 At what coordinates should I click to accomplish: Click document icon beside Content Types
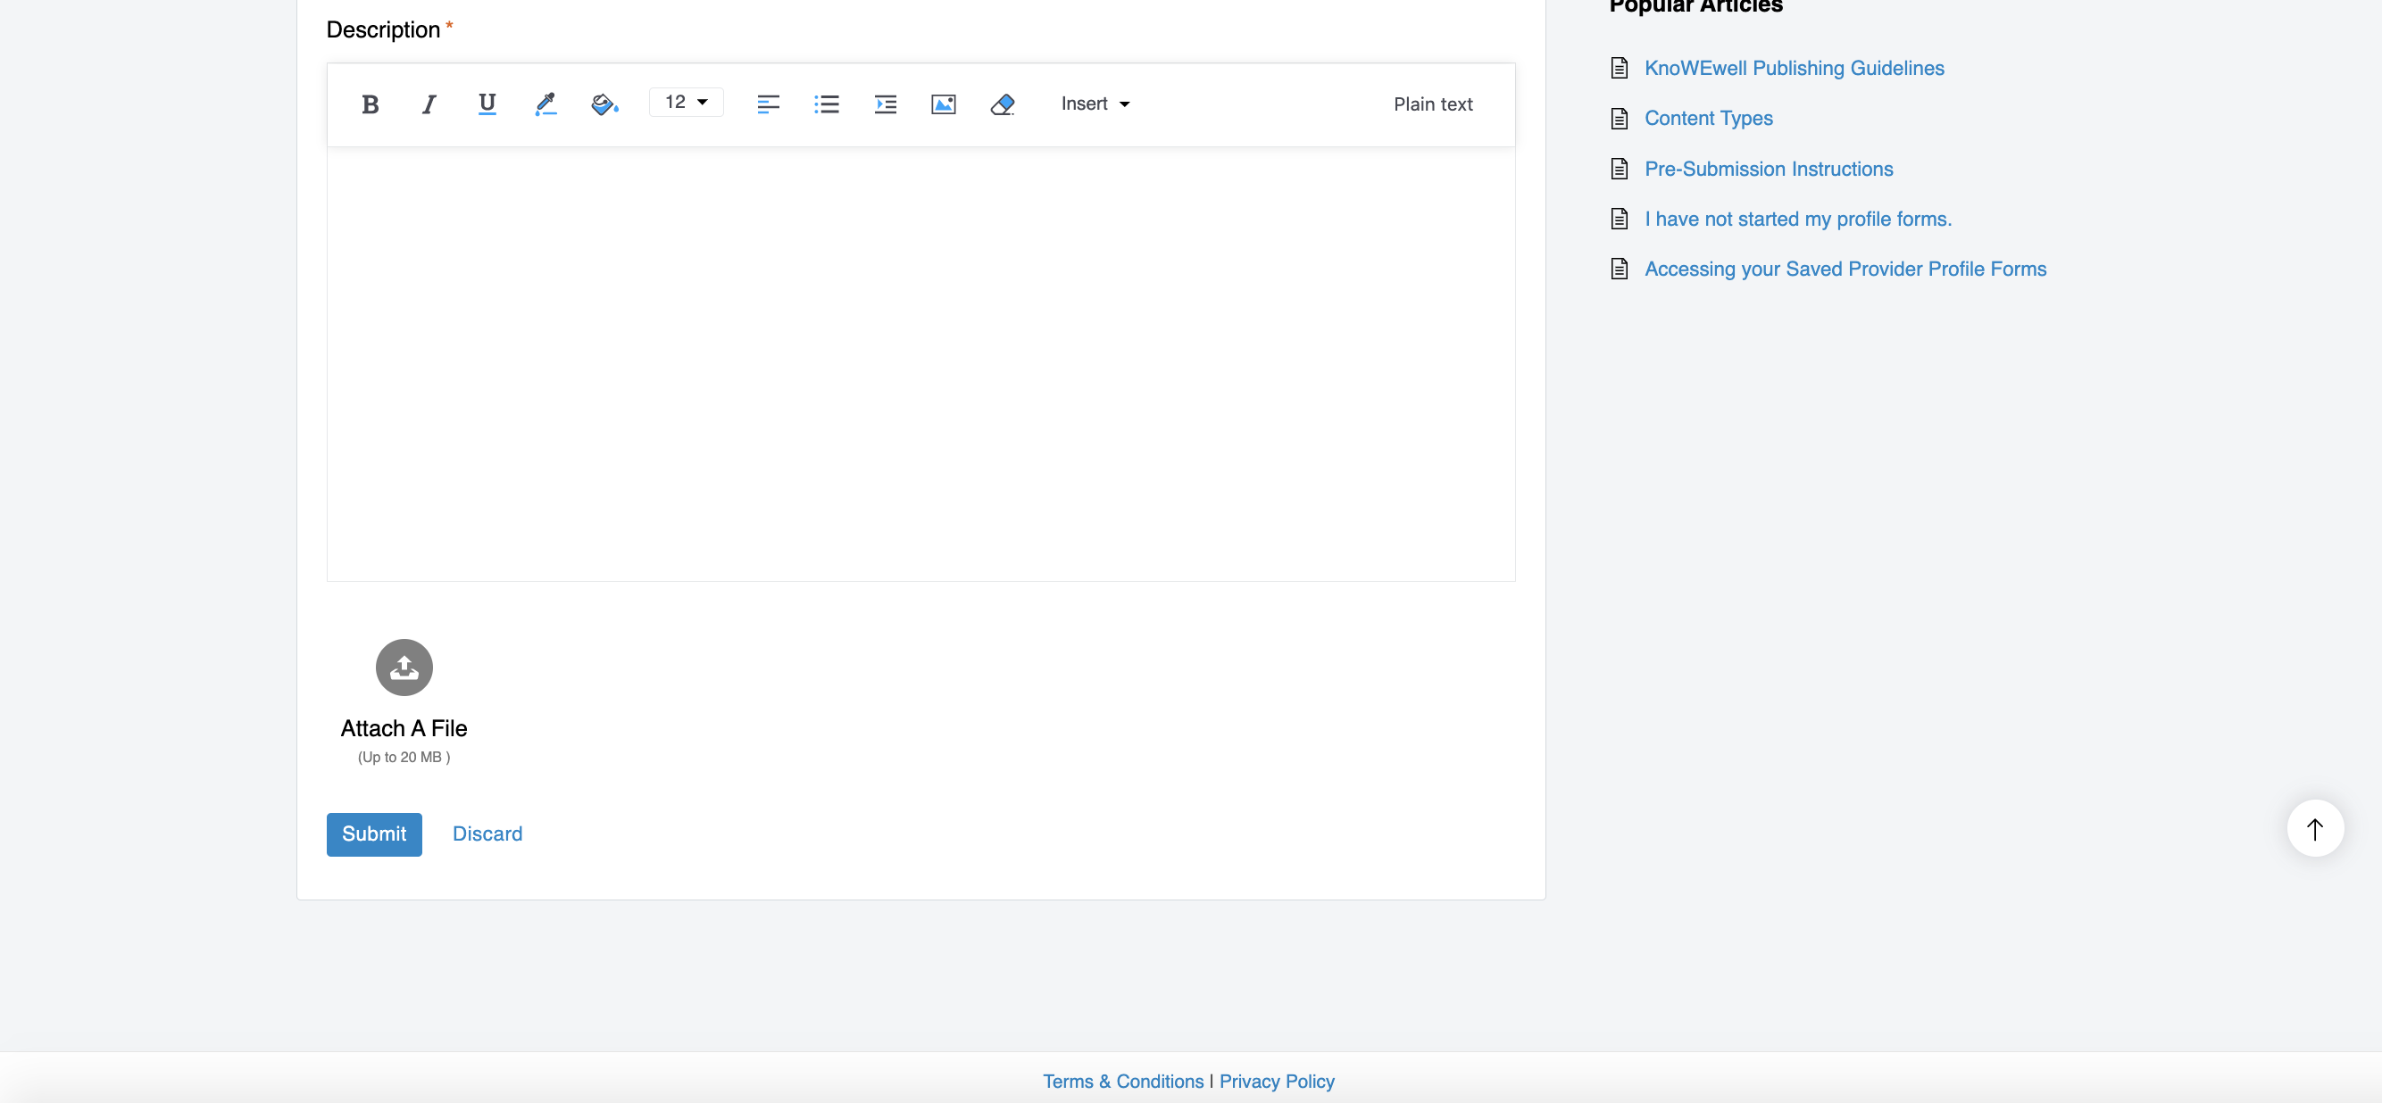[x=1618, y=119]
